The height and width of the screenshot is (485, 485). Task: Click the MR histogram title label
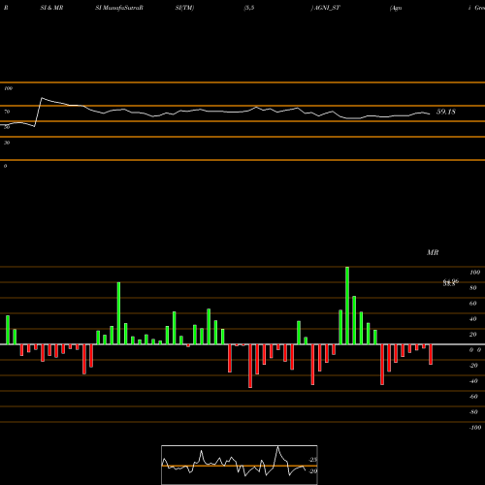click(x=433, y=252)
